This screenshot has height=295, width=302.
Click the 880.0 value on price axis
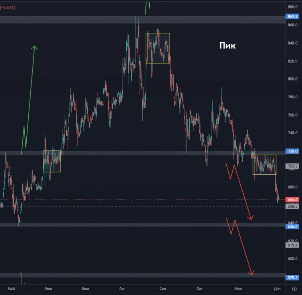(x=292, y=7)
